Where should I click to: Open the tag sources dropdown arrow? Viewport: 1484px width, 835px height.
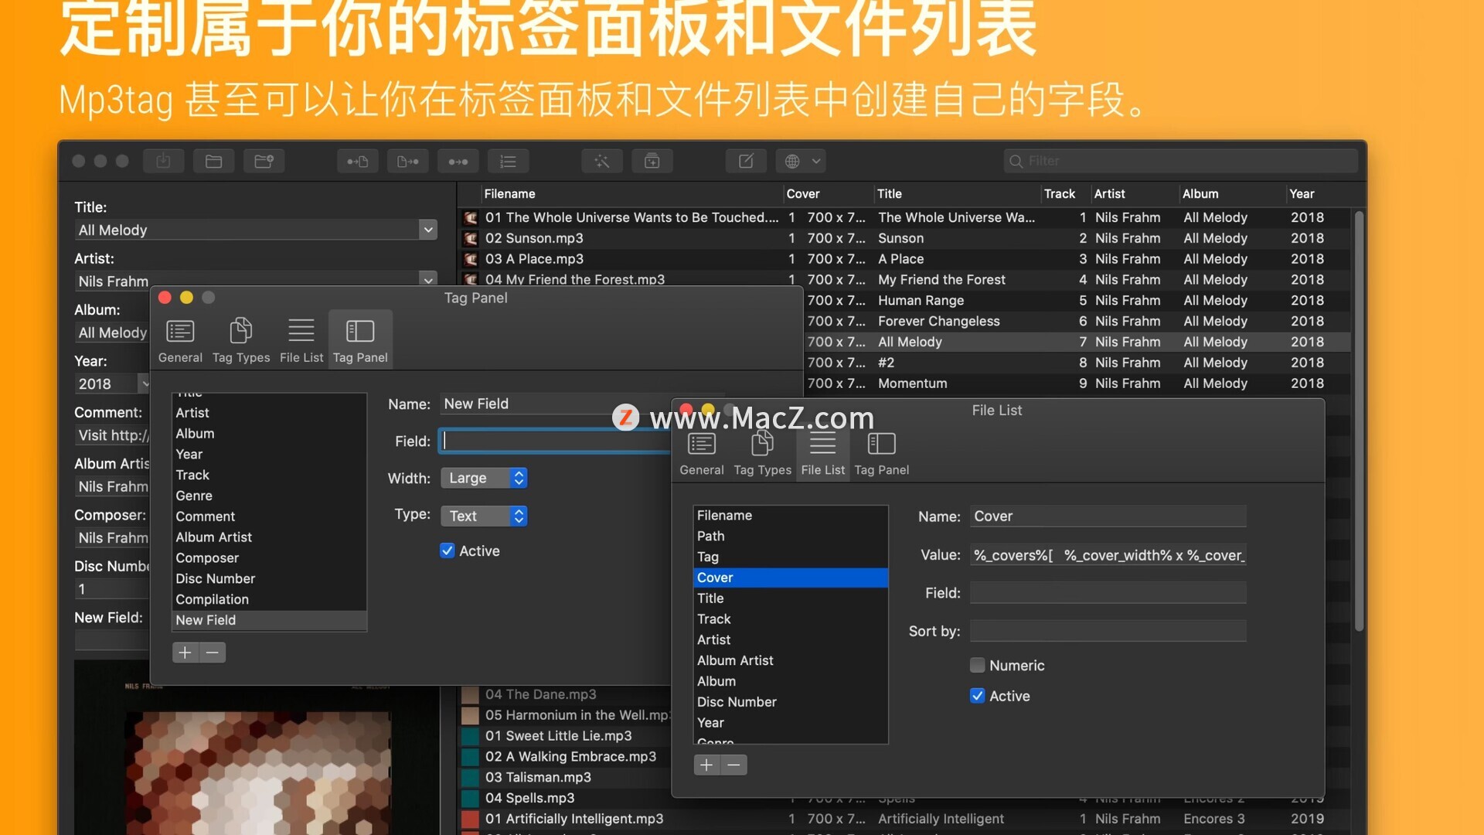pos(816,161)
